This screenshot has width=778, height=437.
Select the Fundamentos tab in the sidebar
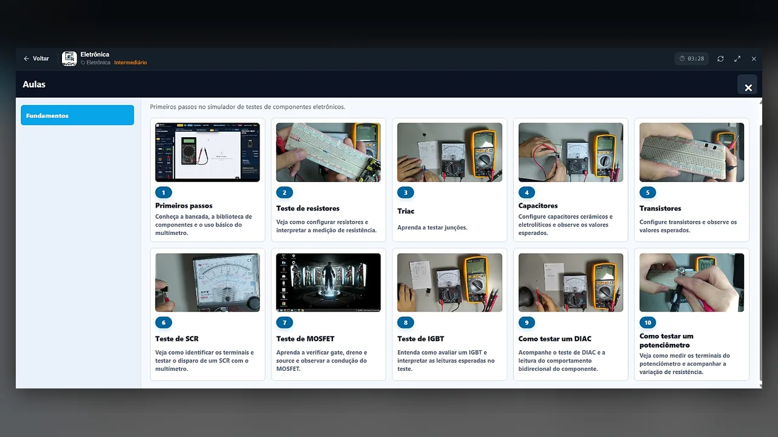point(77,115)
